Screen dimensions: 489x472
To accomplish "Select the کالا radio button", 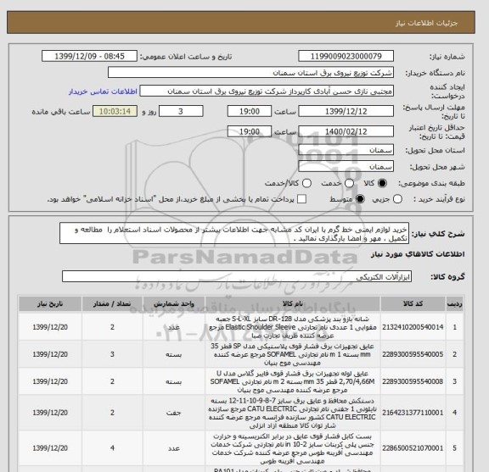I will [382, 183].
